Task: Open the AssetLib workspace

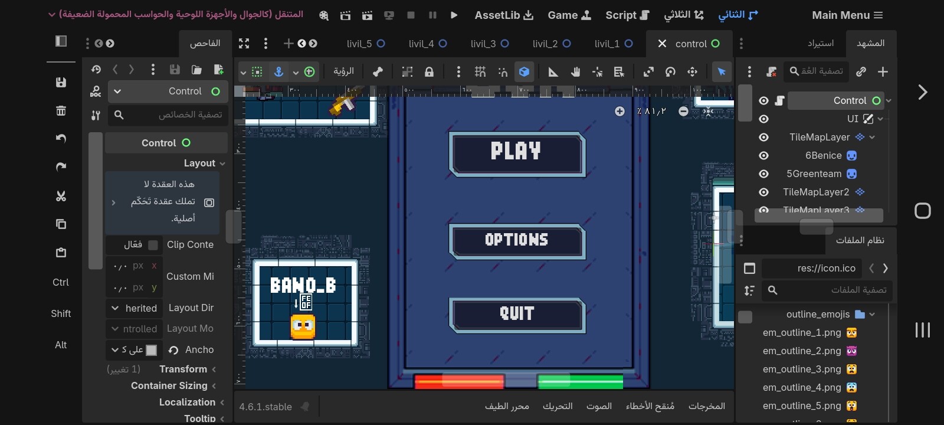Action: pyautogui.click(x=504, y=15)
